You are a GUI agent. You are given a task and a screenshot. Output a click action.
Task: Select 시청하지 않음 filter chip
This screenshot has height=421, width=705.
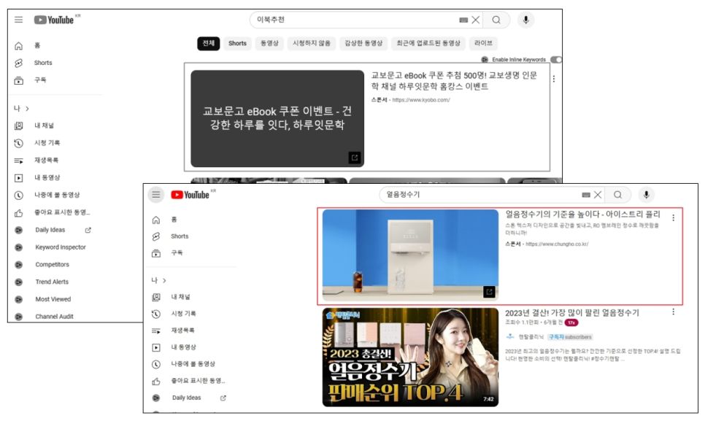(311, 43)
